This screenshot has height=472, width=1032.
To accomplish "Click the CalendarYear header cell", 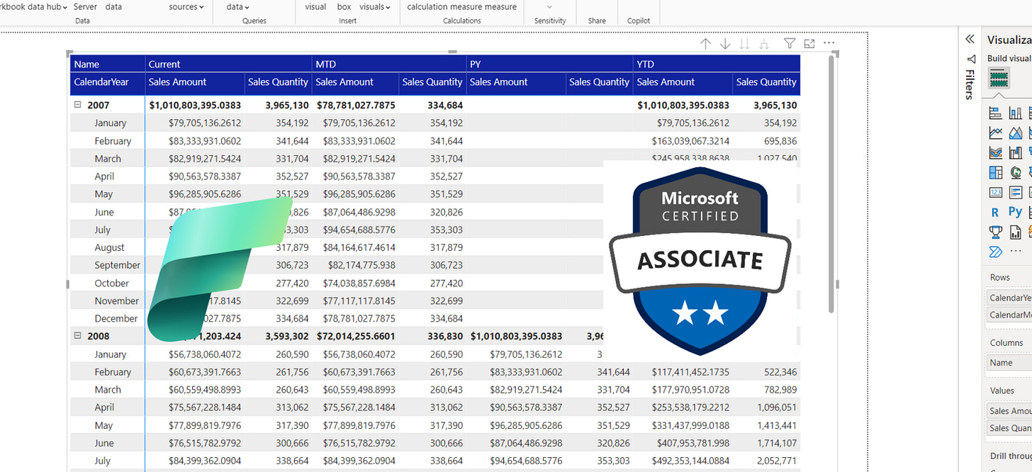I will [108, 82].
